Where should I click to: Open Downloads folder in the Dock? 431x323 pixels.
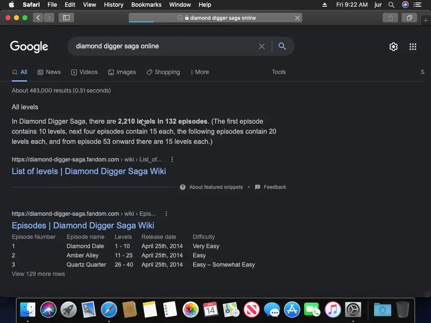pyautogui.click(x=382, y=310)
